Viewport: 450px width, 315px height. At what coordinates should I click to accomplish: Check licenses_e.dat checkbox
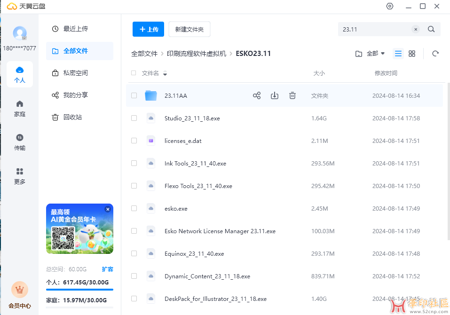pos(134,141)
